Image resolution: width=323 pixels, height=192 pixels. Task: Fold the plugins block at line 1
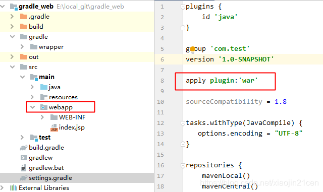[183, 7]
